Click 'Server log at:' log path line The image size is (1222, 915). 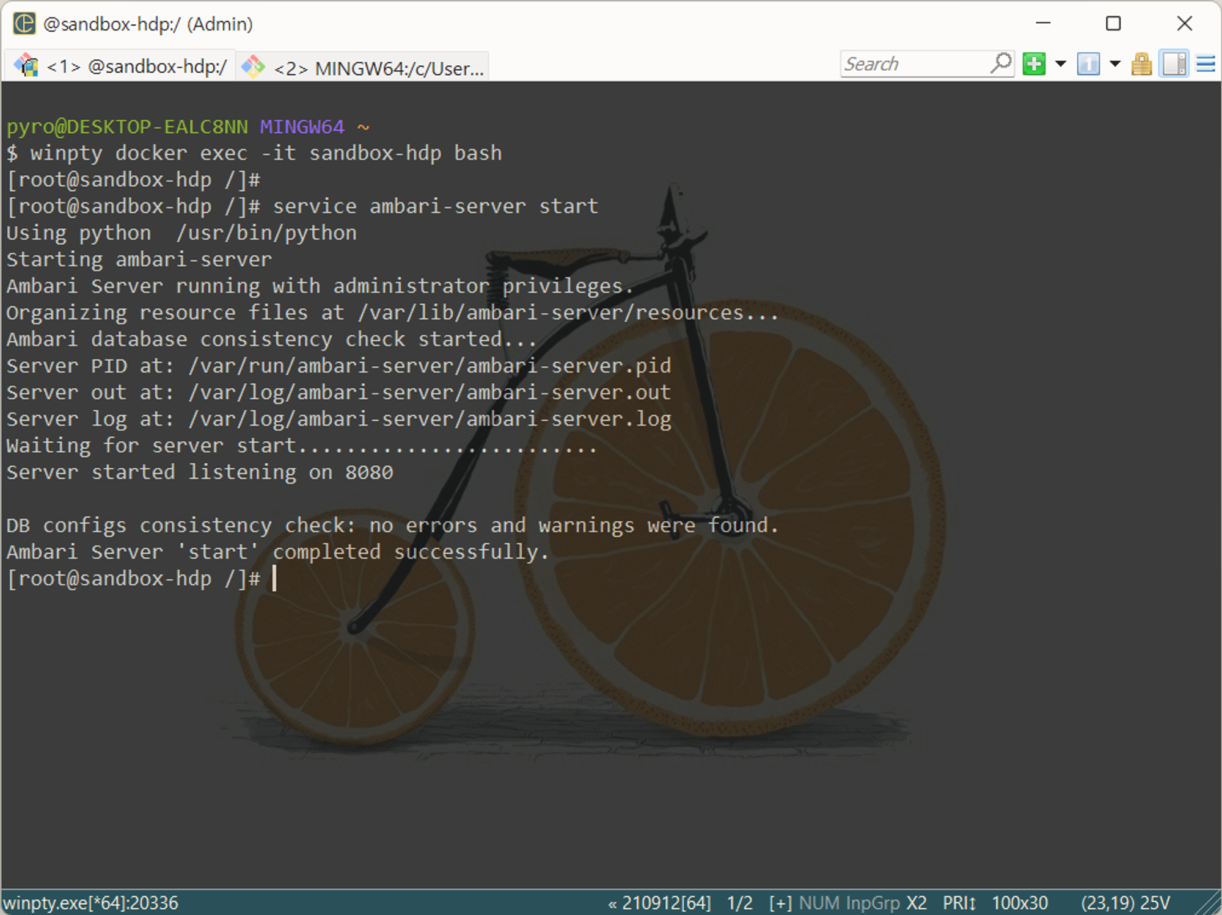pos(338,419)
